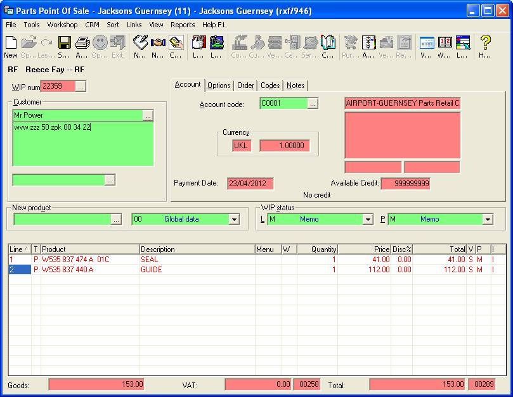Click the yellow question mark Help icon

click(485, 43)
